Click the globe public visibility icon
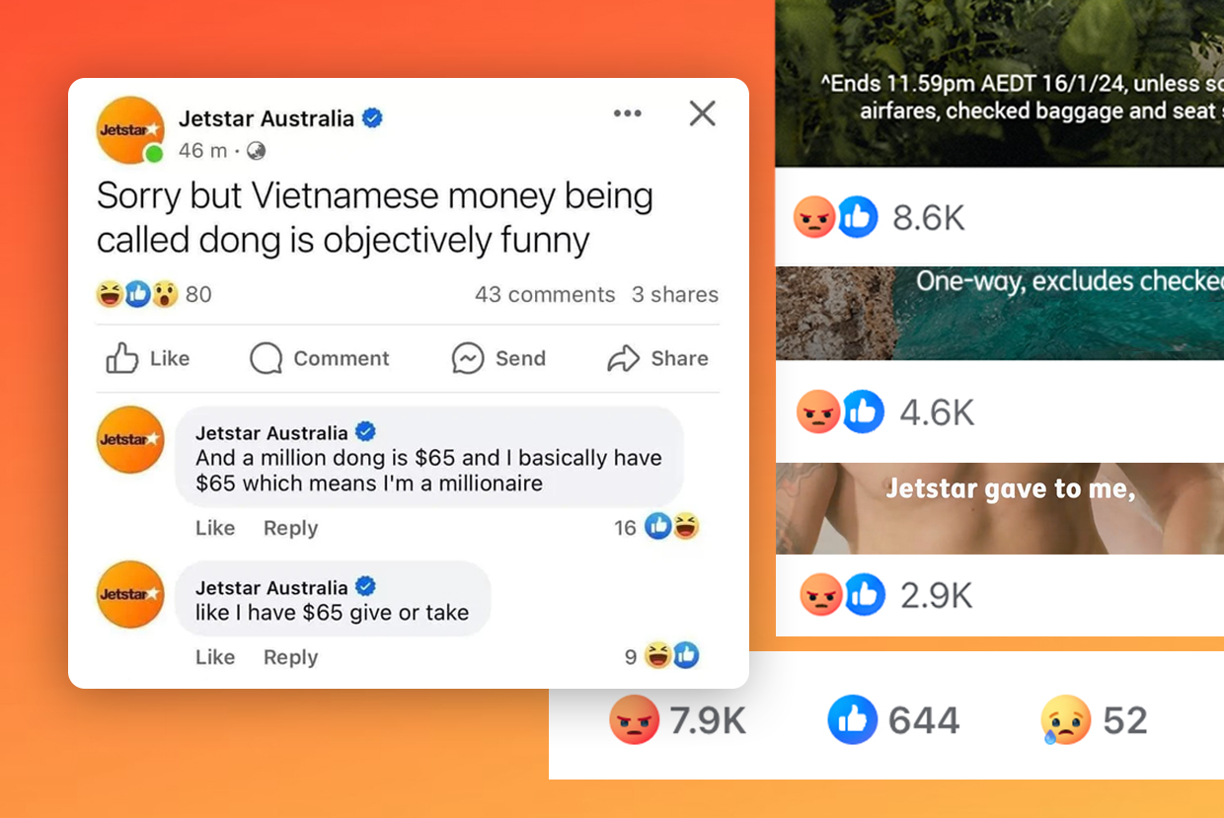 pos(257,151)
